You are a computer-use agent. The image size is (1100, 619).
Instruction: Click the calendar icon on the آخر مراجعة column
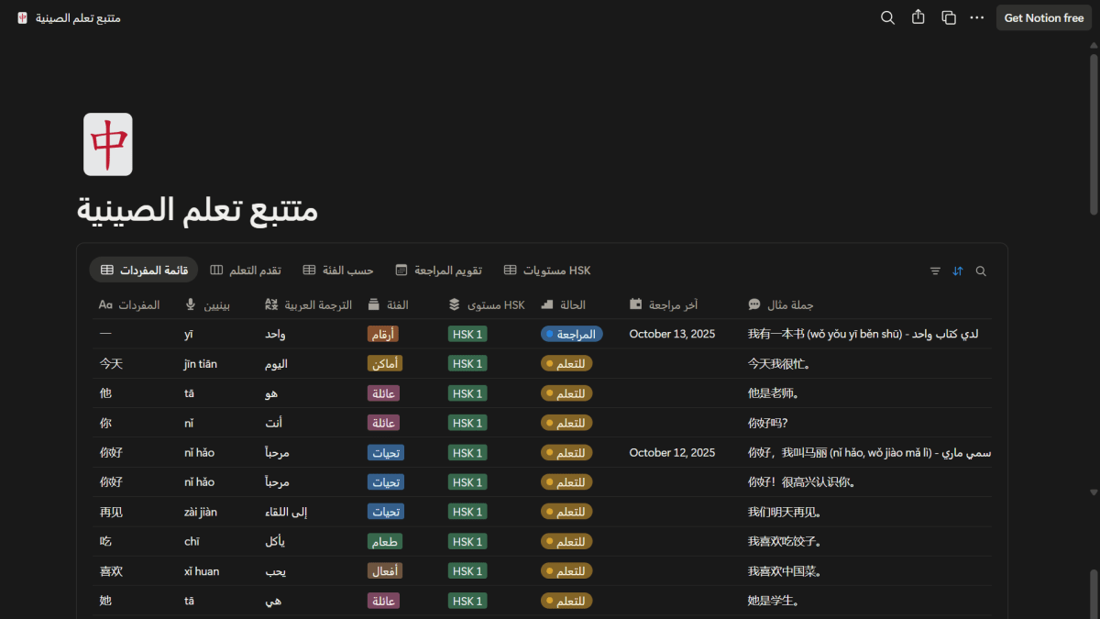(x=634, y=304)
